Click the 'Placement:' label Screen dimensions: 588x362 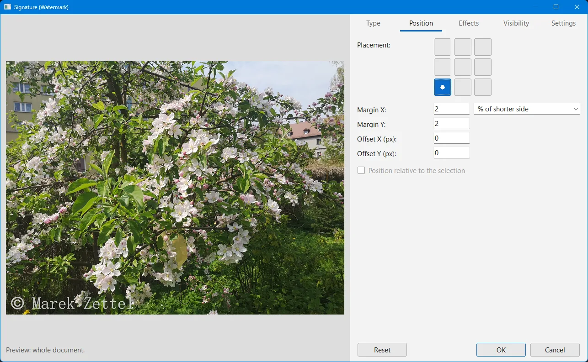point(374,45)
